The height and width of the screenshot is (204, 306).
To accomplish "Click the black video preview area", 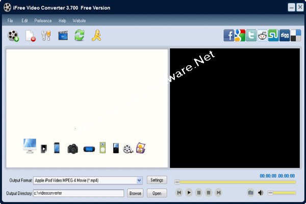I will tap(235, 108).
